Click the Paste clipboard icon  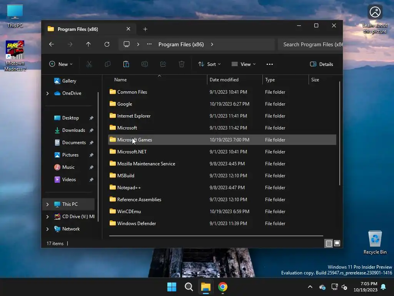coord(126,64)
